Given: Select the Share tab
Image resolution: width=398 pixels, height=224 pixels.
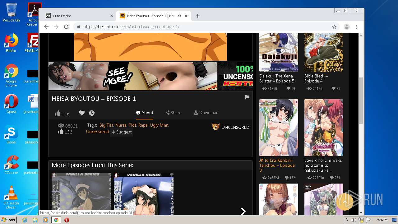Looking at the screenshot, I should [173, 113].
